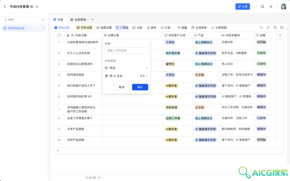Click the 请输入字段标题 title input

[x=126, y=51]
